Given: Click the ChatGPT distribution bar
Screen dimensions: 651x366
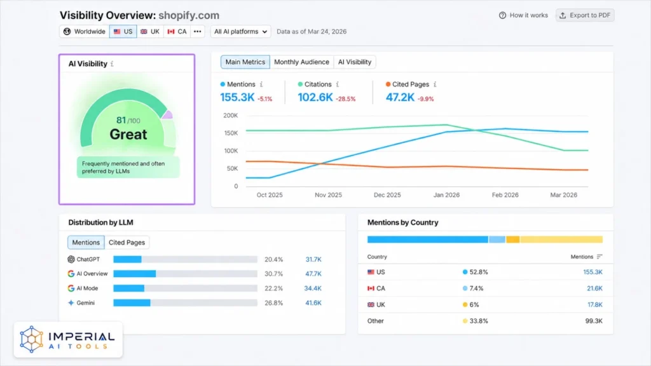Looking at the screenshot, I should pyautogui.click(x=185, y=259).
